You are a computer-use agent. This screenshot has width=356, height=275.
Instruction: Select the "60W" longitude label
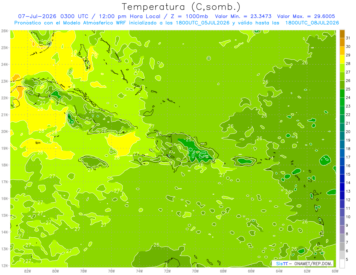point(335,271)
